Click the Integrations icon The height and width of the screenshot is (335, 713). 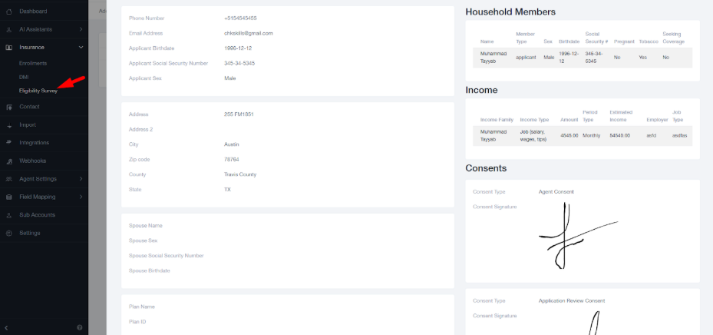point(8,143)
